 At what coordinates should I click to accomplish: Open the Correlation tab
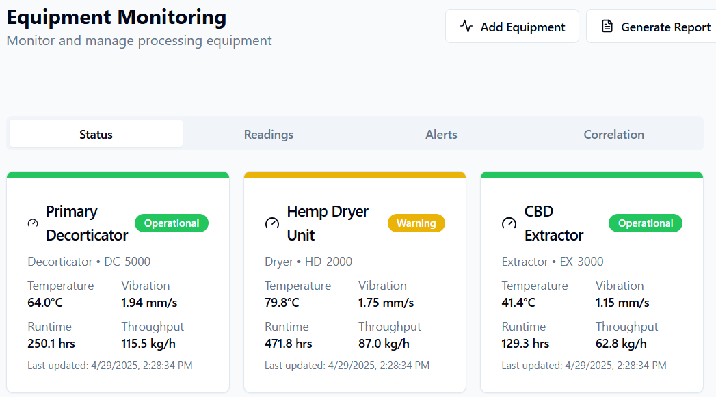coord(613,134)
